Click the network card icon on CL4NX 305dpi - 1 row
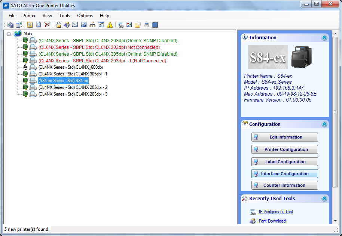 (25, 74)
